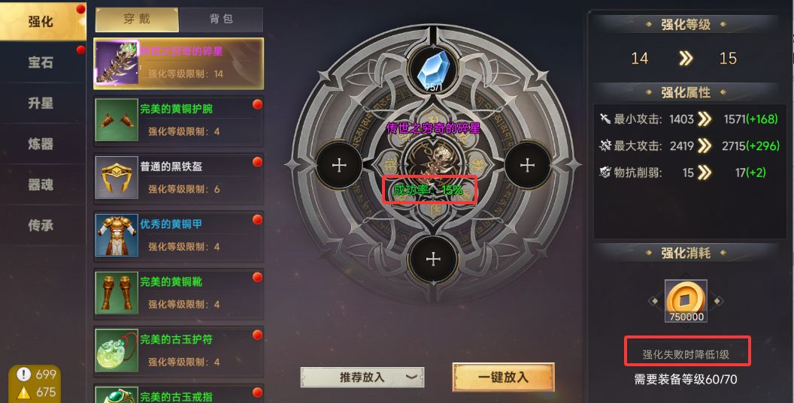This screenshot has height=403, width=794.
Task: Open the 推荐放入 dropdown
Action: point(362,377)
